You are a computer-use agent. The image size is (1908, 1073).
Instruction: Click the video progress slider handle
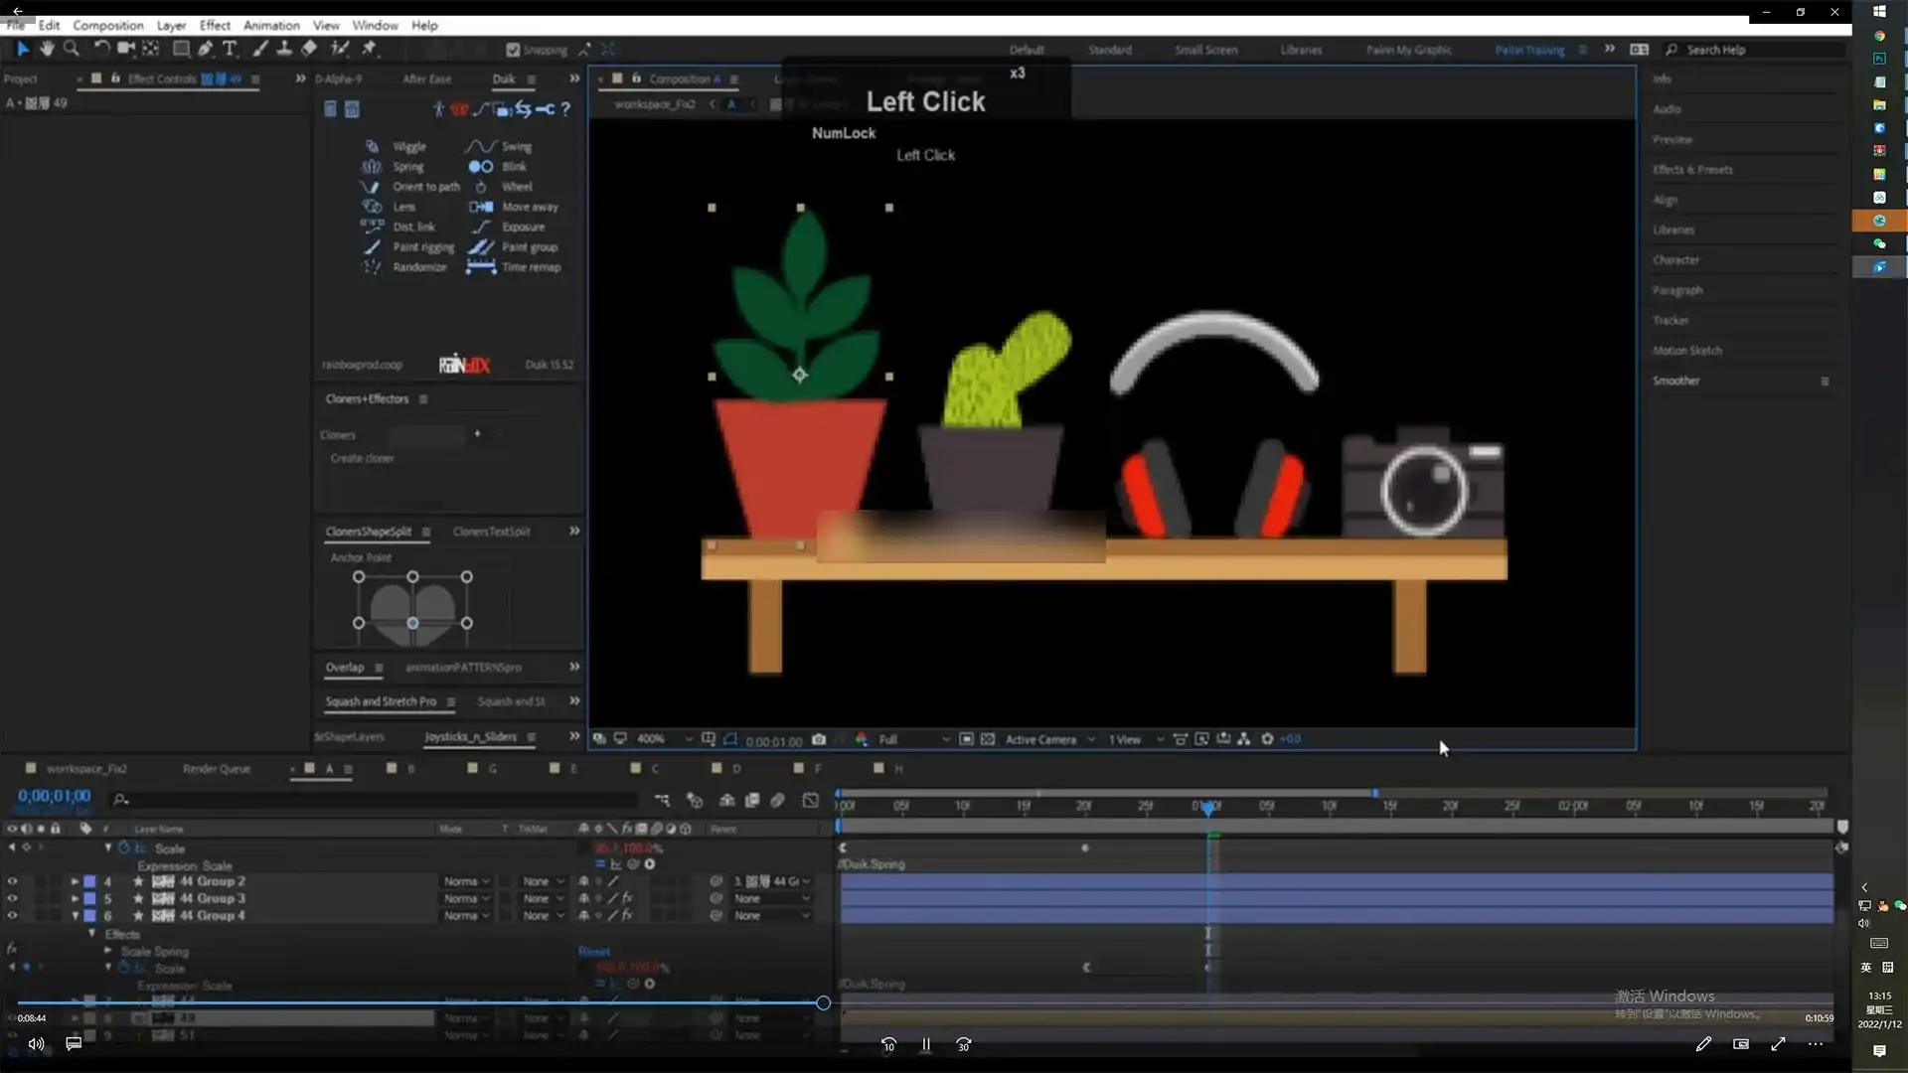pyautogui.click(x=823, y=1003)
